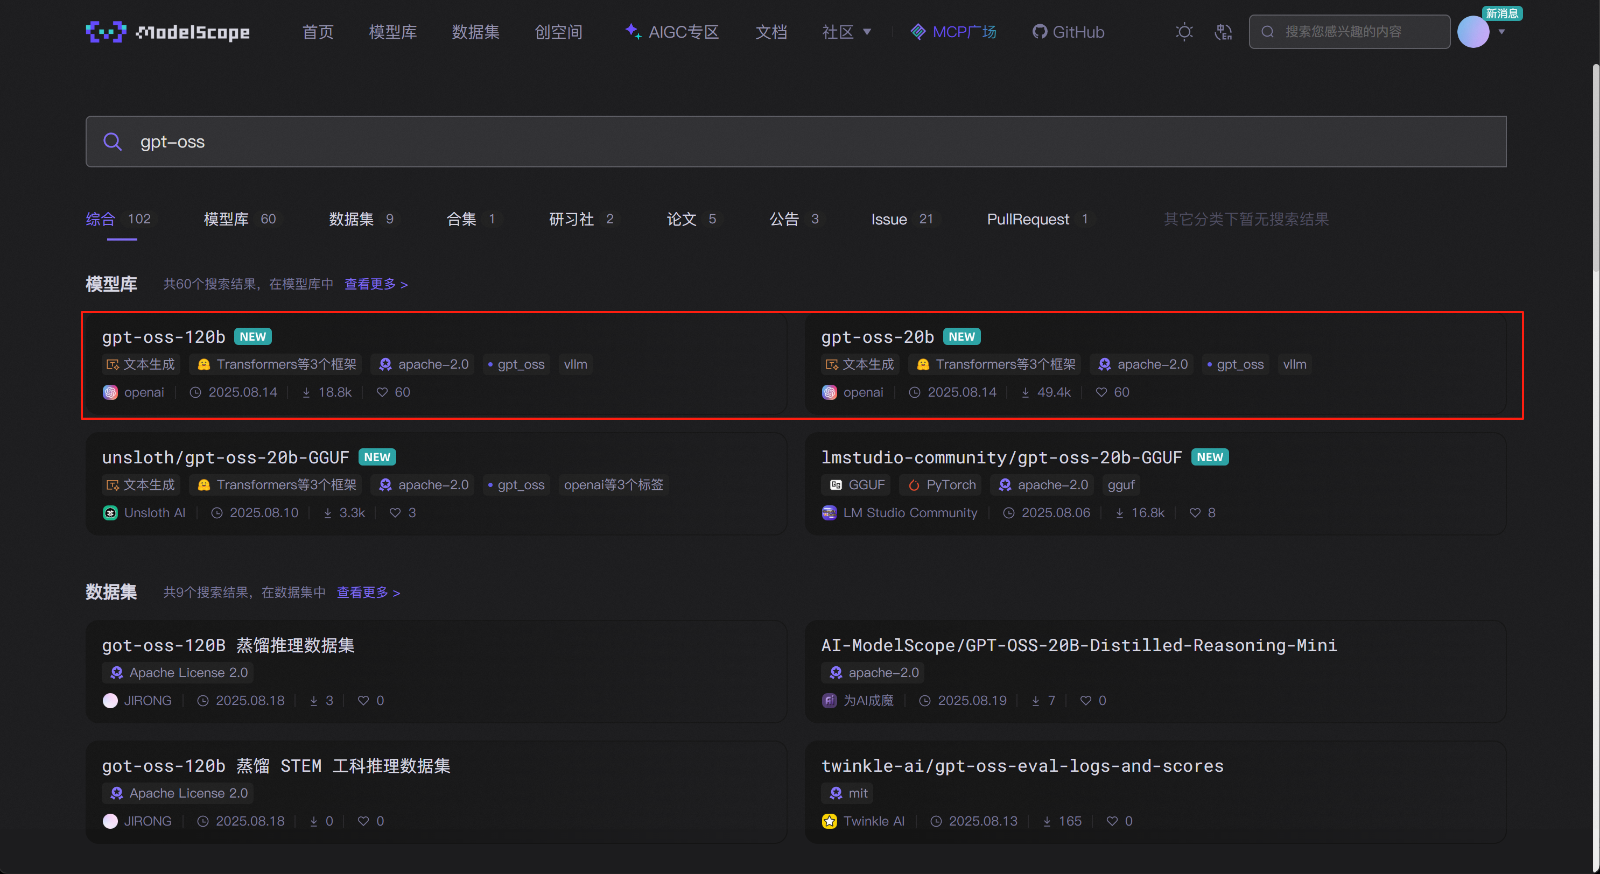Click the ModelScope logo
This screenshot has width=1600, height=874.
pyautogui.click(x=168, y=32)
